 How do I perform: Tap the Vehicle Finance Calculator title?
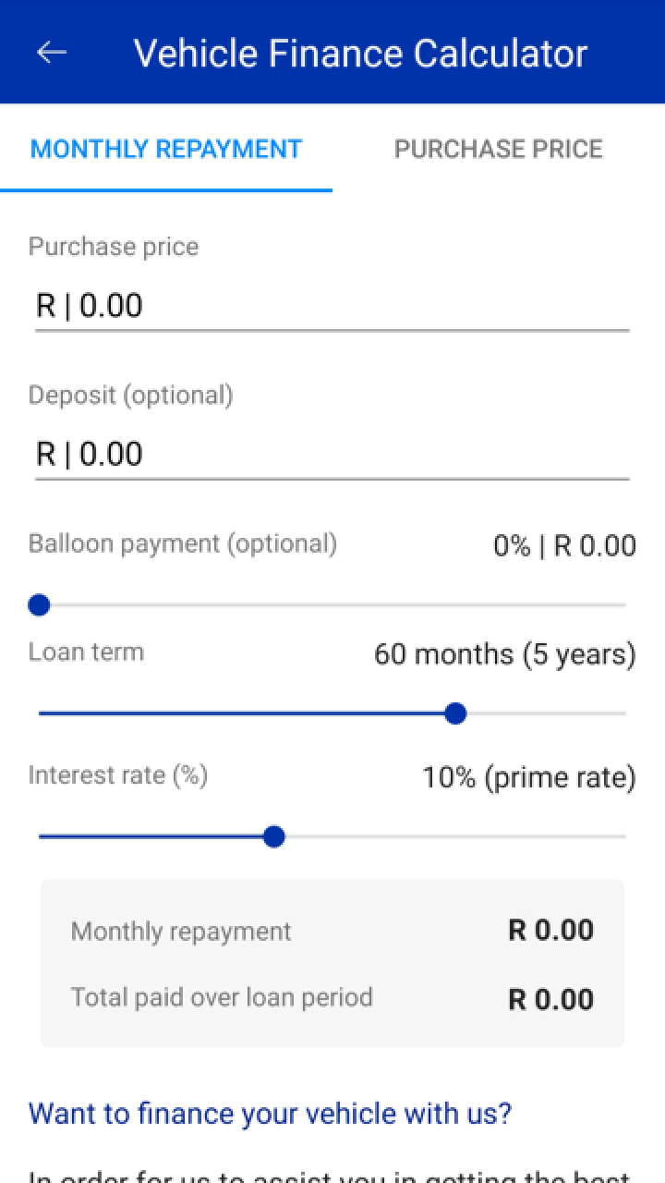[x=360, y=53]
